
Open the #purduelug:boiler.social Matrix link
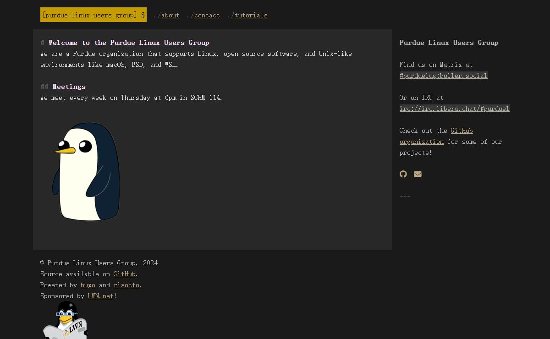point(443,76)
